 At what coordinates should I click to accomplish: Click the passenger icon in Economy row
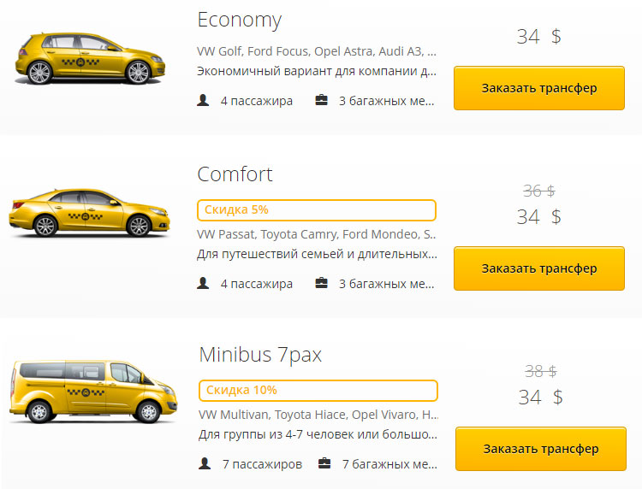pyautogui.click(x=203, y=101)
